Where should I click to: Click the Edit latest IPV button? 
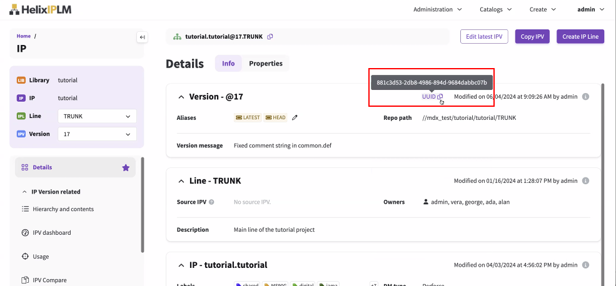(x=485, y=36)
